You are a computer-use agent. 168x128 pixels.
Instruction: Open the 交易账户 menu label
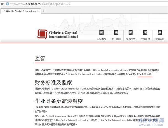tap(145, 39)
